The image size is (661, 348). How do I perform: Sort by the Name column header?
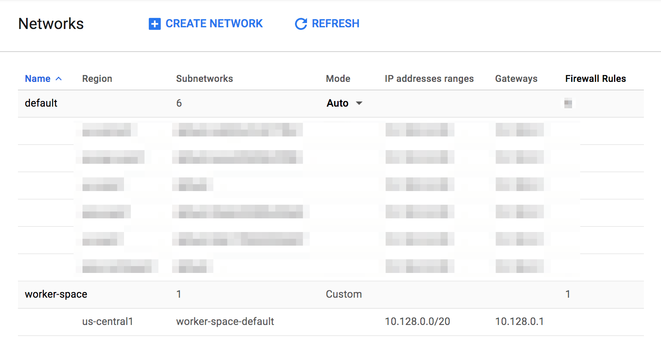pyautogui.click(x=38, y=78)
